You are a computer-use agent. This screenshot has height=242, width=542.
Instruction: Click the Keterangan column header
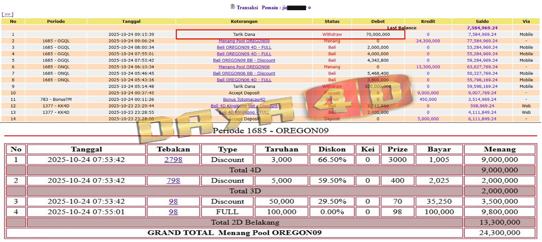point(244,21)
